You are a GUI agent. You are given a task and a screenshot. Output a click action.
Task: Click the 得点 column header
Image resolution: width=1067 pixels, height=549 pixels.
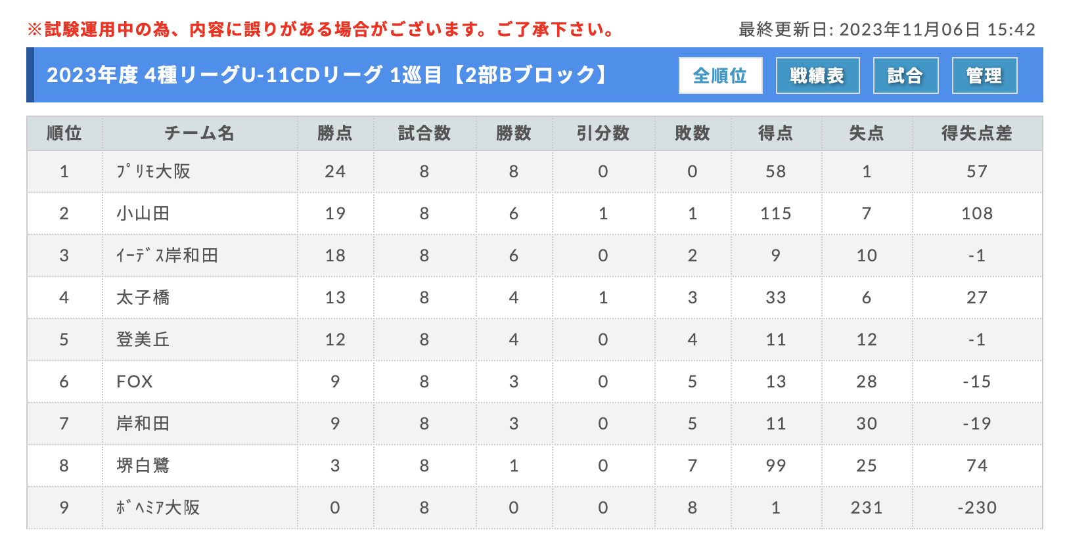776,133
